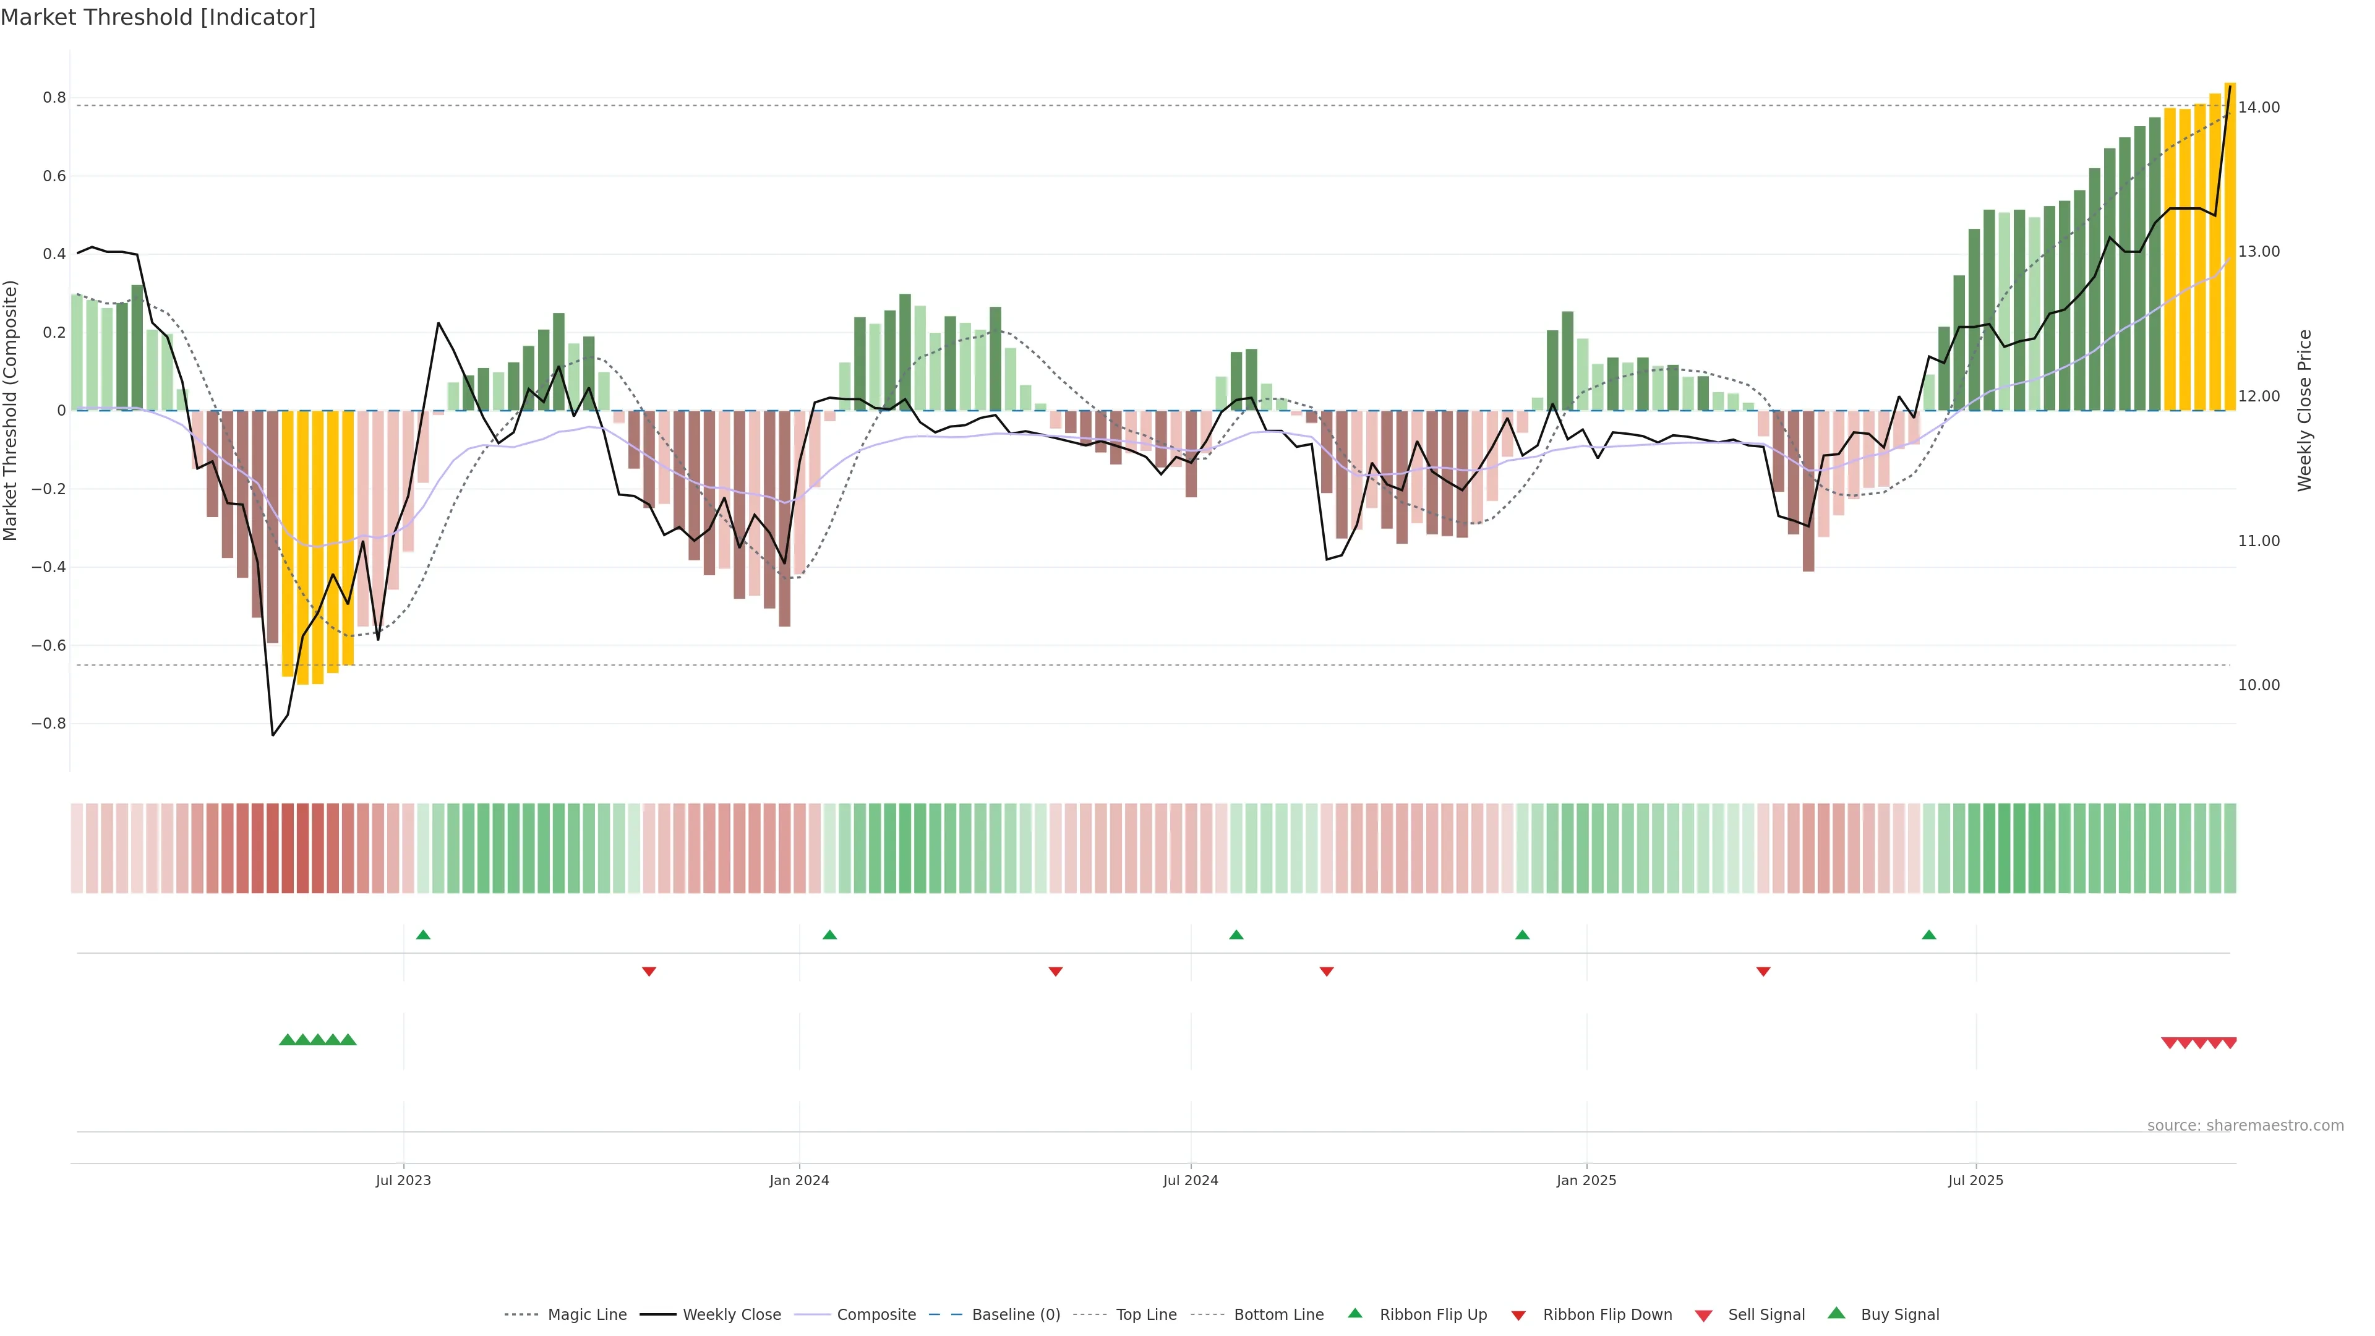Click the Jan 2025 x-axis label
This screenshot has height=1336, width=2375.
(x=1586, y=1180)
